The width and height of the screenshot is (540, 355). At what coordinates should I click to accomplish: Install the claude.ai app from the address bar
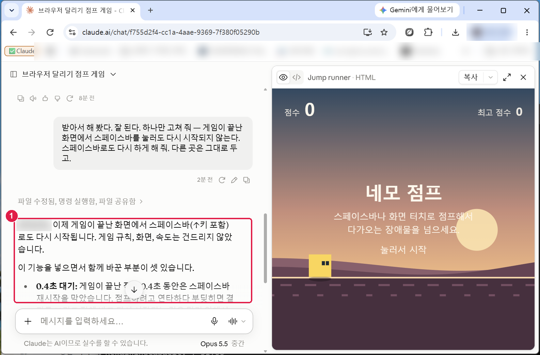pyautogui.click(x=368, y=32)
